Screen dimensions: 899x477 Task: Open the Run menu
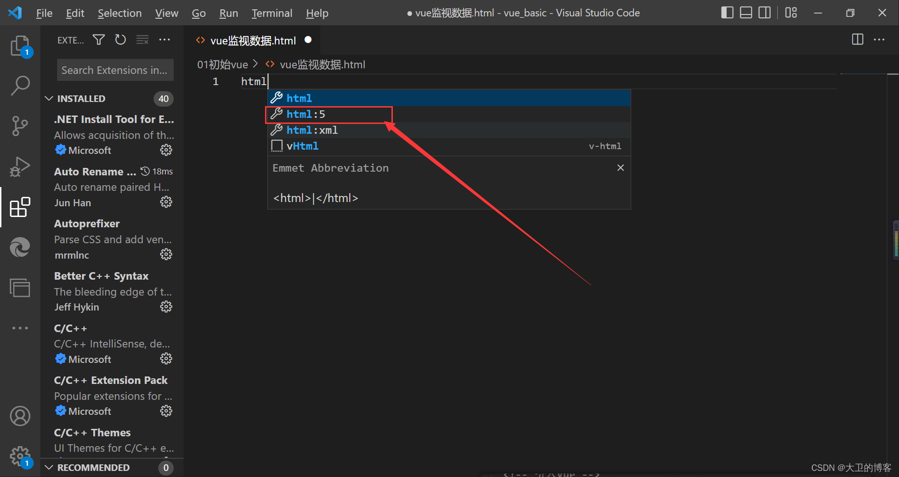point(228,13)
